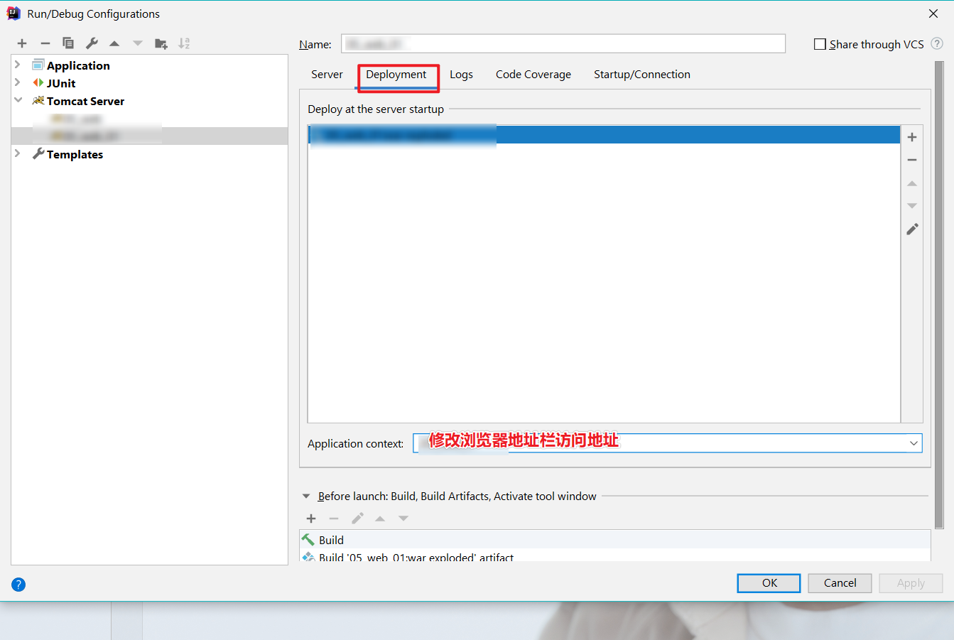
Task: Click the Cancel button
Action: pyautogui.click(x=840, y=583)
